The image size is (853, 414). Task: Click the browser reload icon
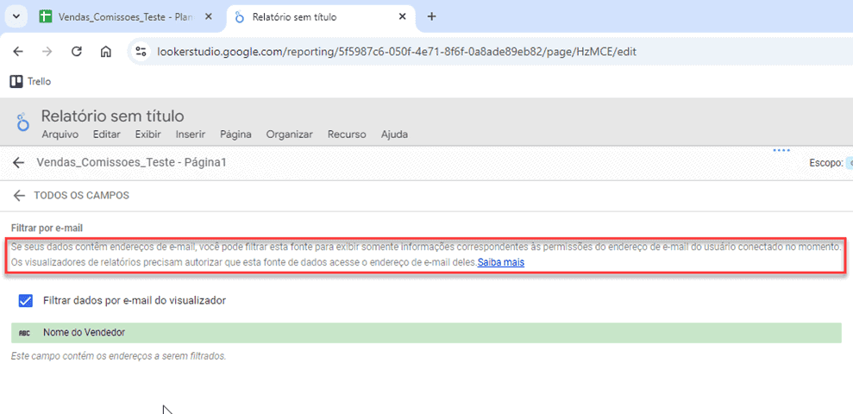click(76, 52)
